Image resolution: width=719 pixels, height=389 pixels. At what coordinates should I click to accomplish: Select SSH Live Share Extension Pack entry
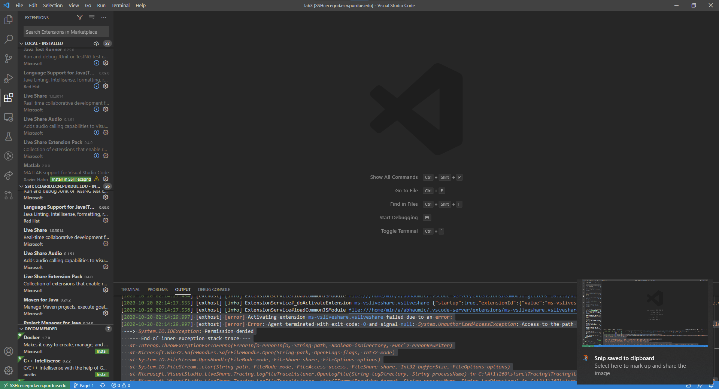pyautogui.click(x=66, y=284)
